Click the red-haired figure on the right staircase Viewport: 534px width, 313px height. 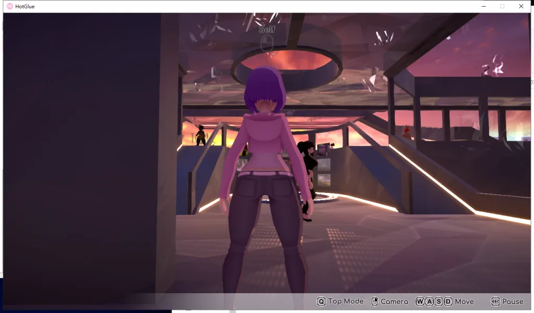click(x=406, y=132)
